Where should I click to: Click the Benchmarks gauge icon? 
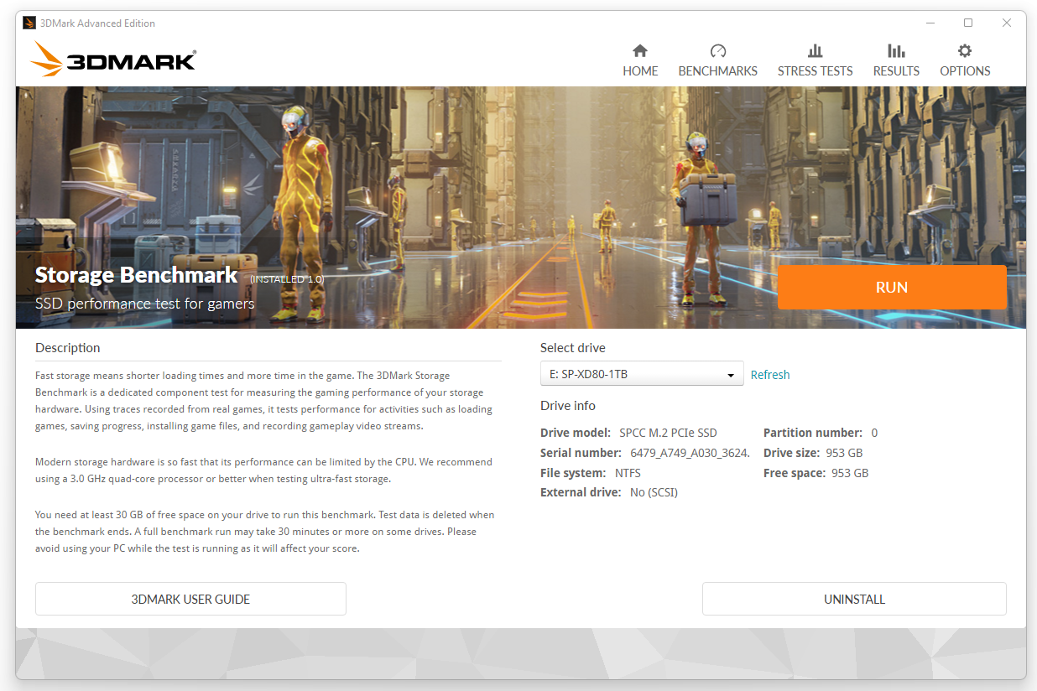click(x=717, y=50)
